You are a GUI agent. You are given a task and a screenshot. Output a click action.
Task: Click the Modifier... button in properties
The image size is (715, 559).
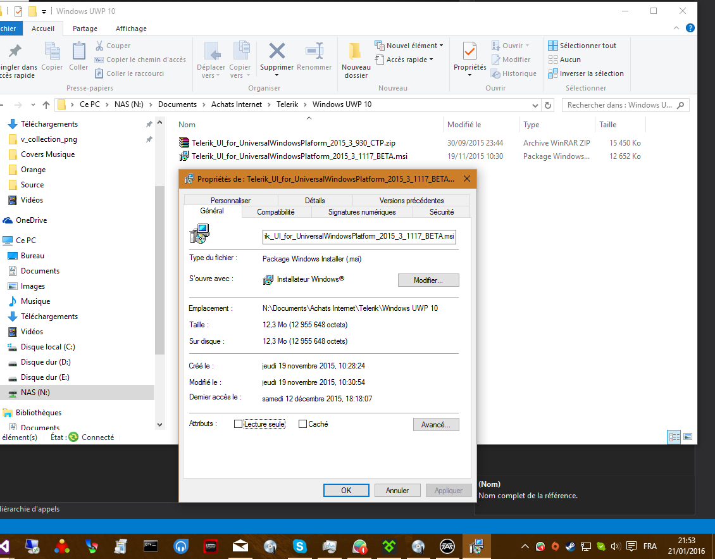point(428,280)
